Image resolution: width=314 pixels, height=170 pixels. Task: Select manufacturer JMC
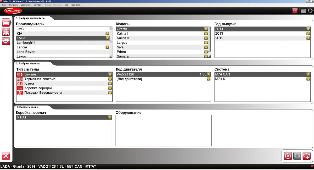[x=63, y=29]
